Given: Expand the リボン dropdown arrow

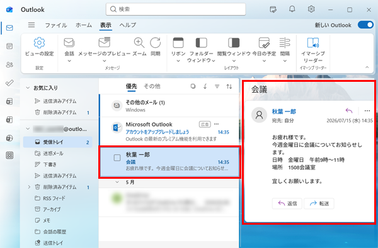Looking at the screenshot, I should point(178,61).
